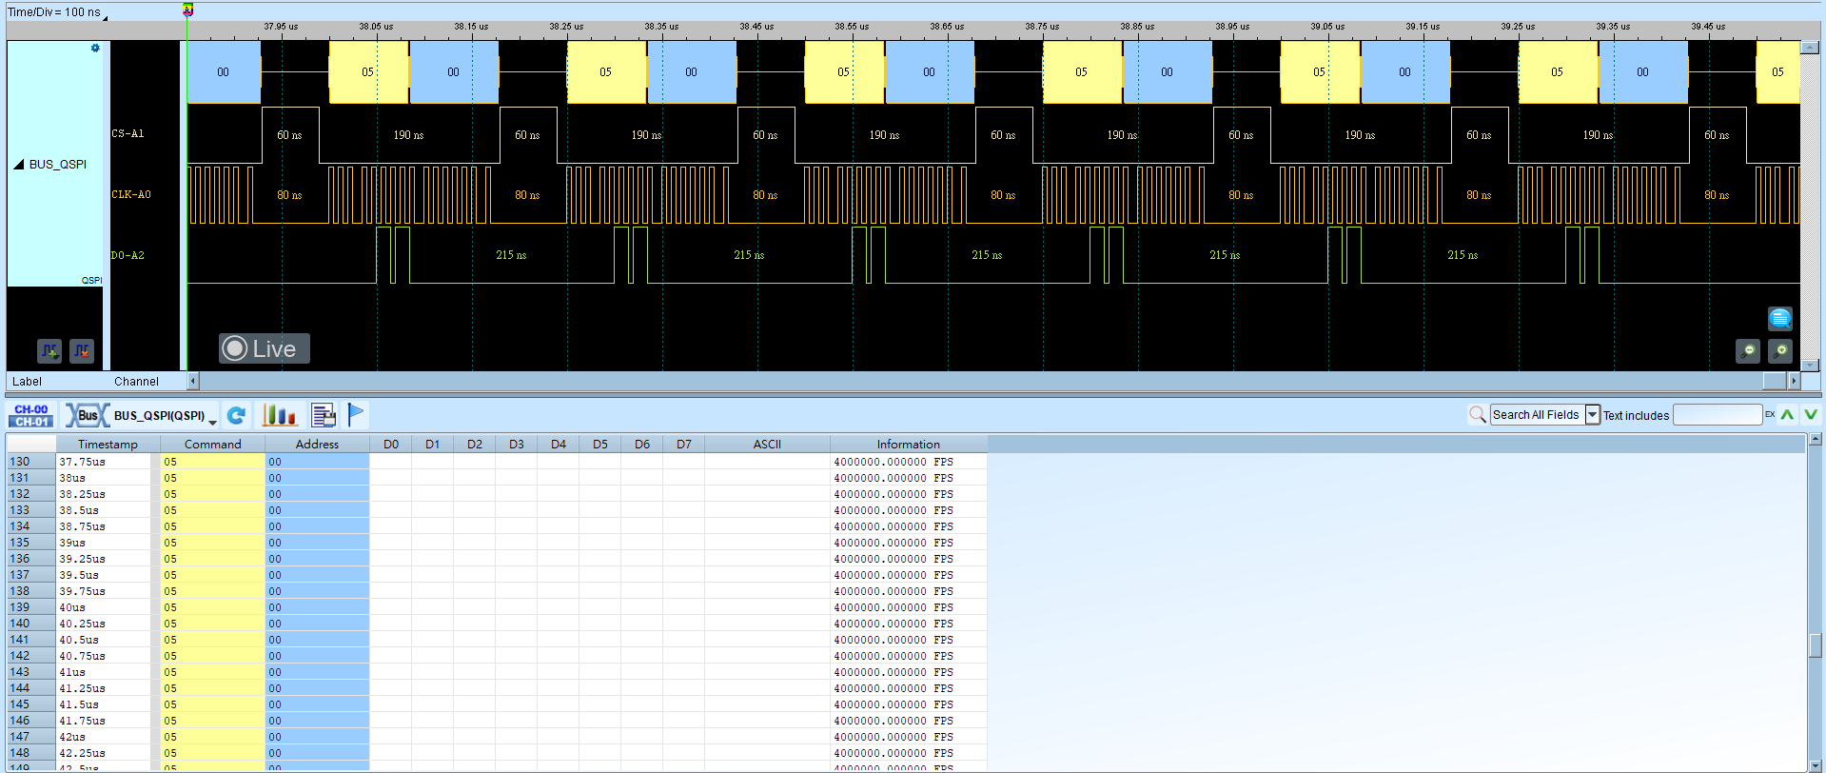Click the add channel waveform icon

pyautogui.click(x=49, y=351)
